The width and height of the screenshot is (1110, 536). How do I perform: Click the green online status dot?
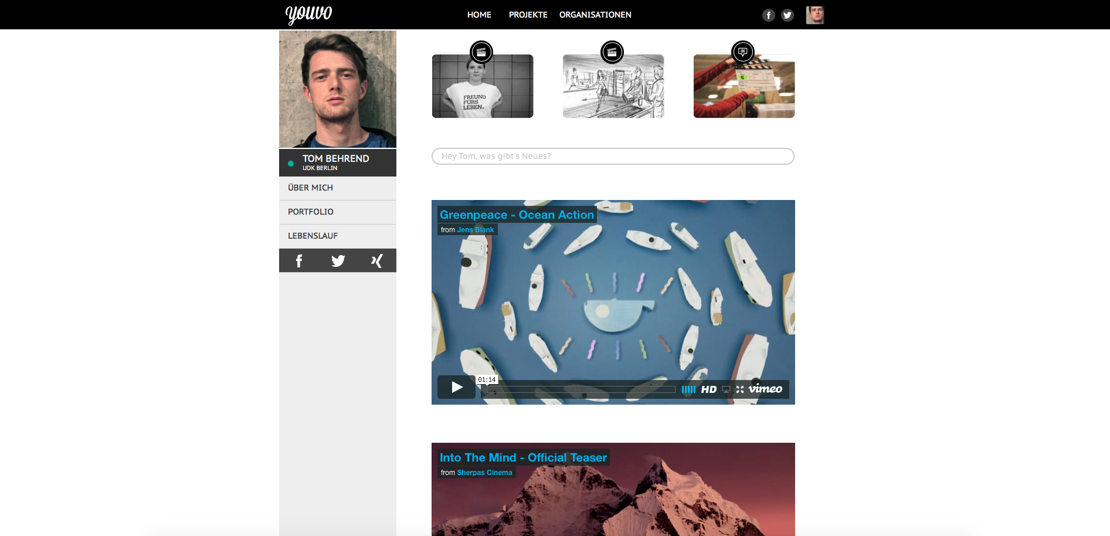click(x=291, y=164)
